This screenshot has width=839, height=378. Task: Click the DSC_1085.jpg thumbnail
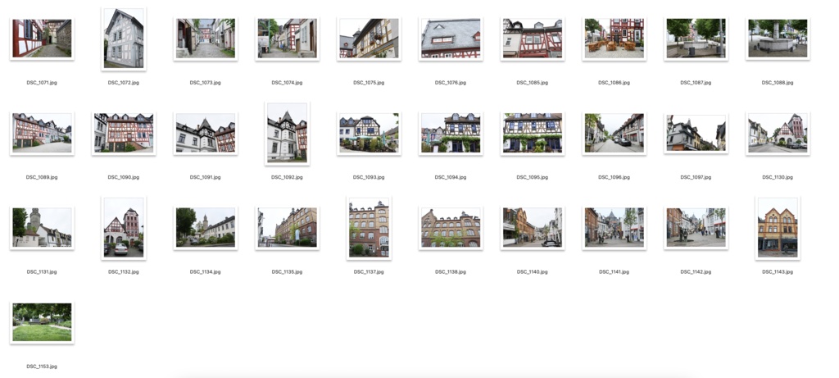533,39
